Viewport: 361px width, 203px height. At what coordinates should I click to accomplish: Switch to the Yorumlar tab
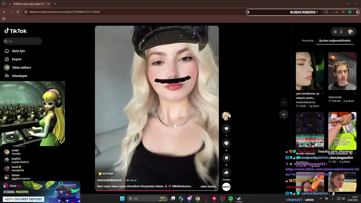coord(308,41)
